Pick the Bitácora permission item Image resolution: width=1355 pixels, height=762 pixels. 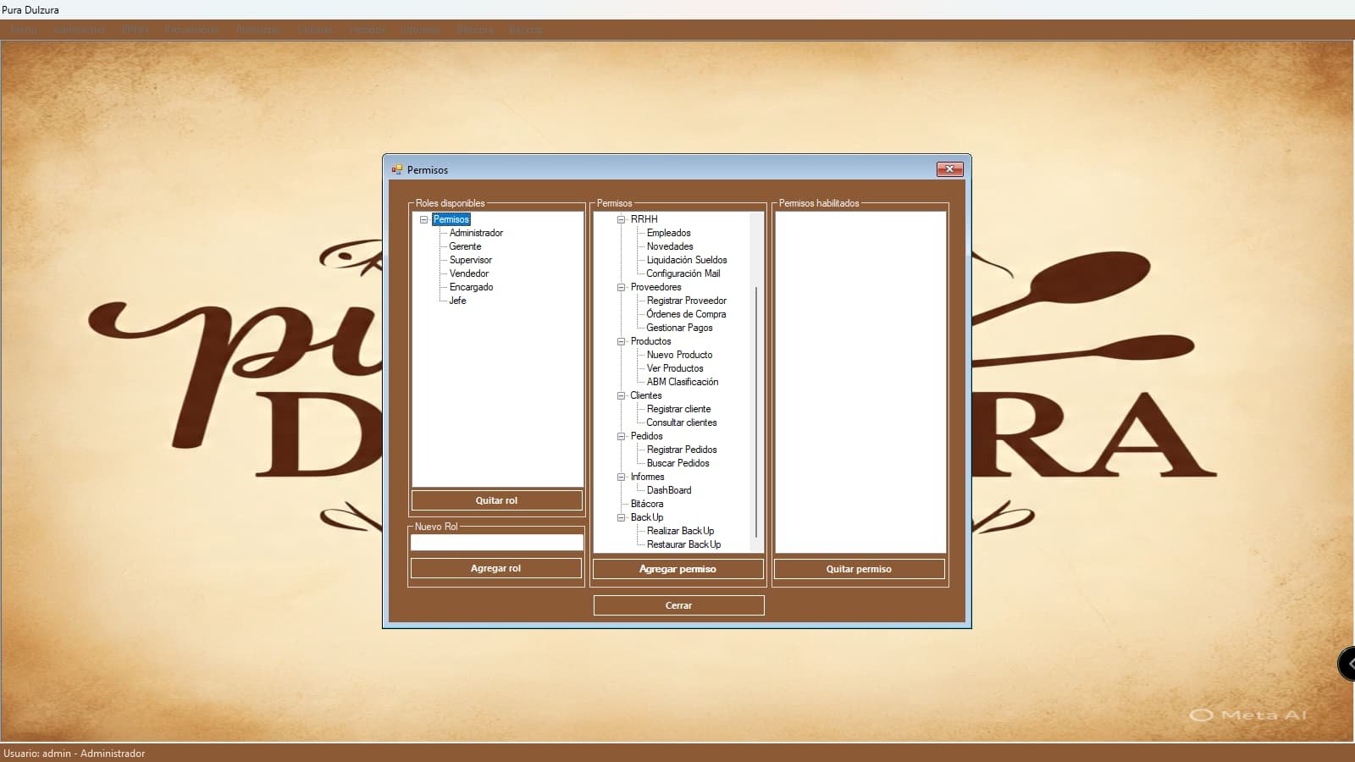(x=647, y=504)
